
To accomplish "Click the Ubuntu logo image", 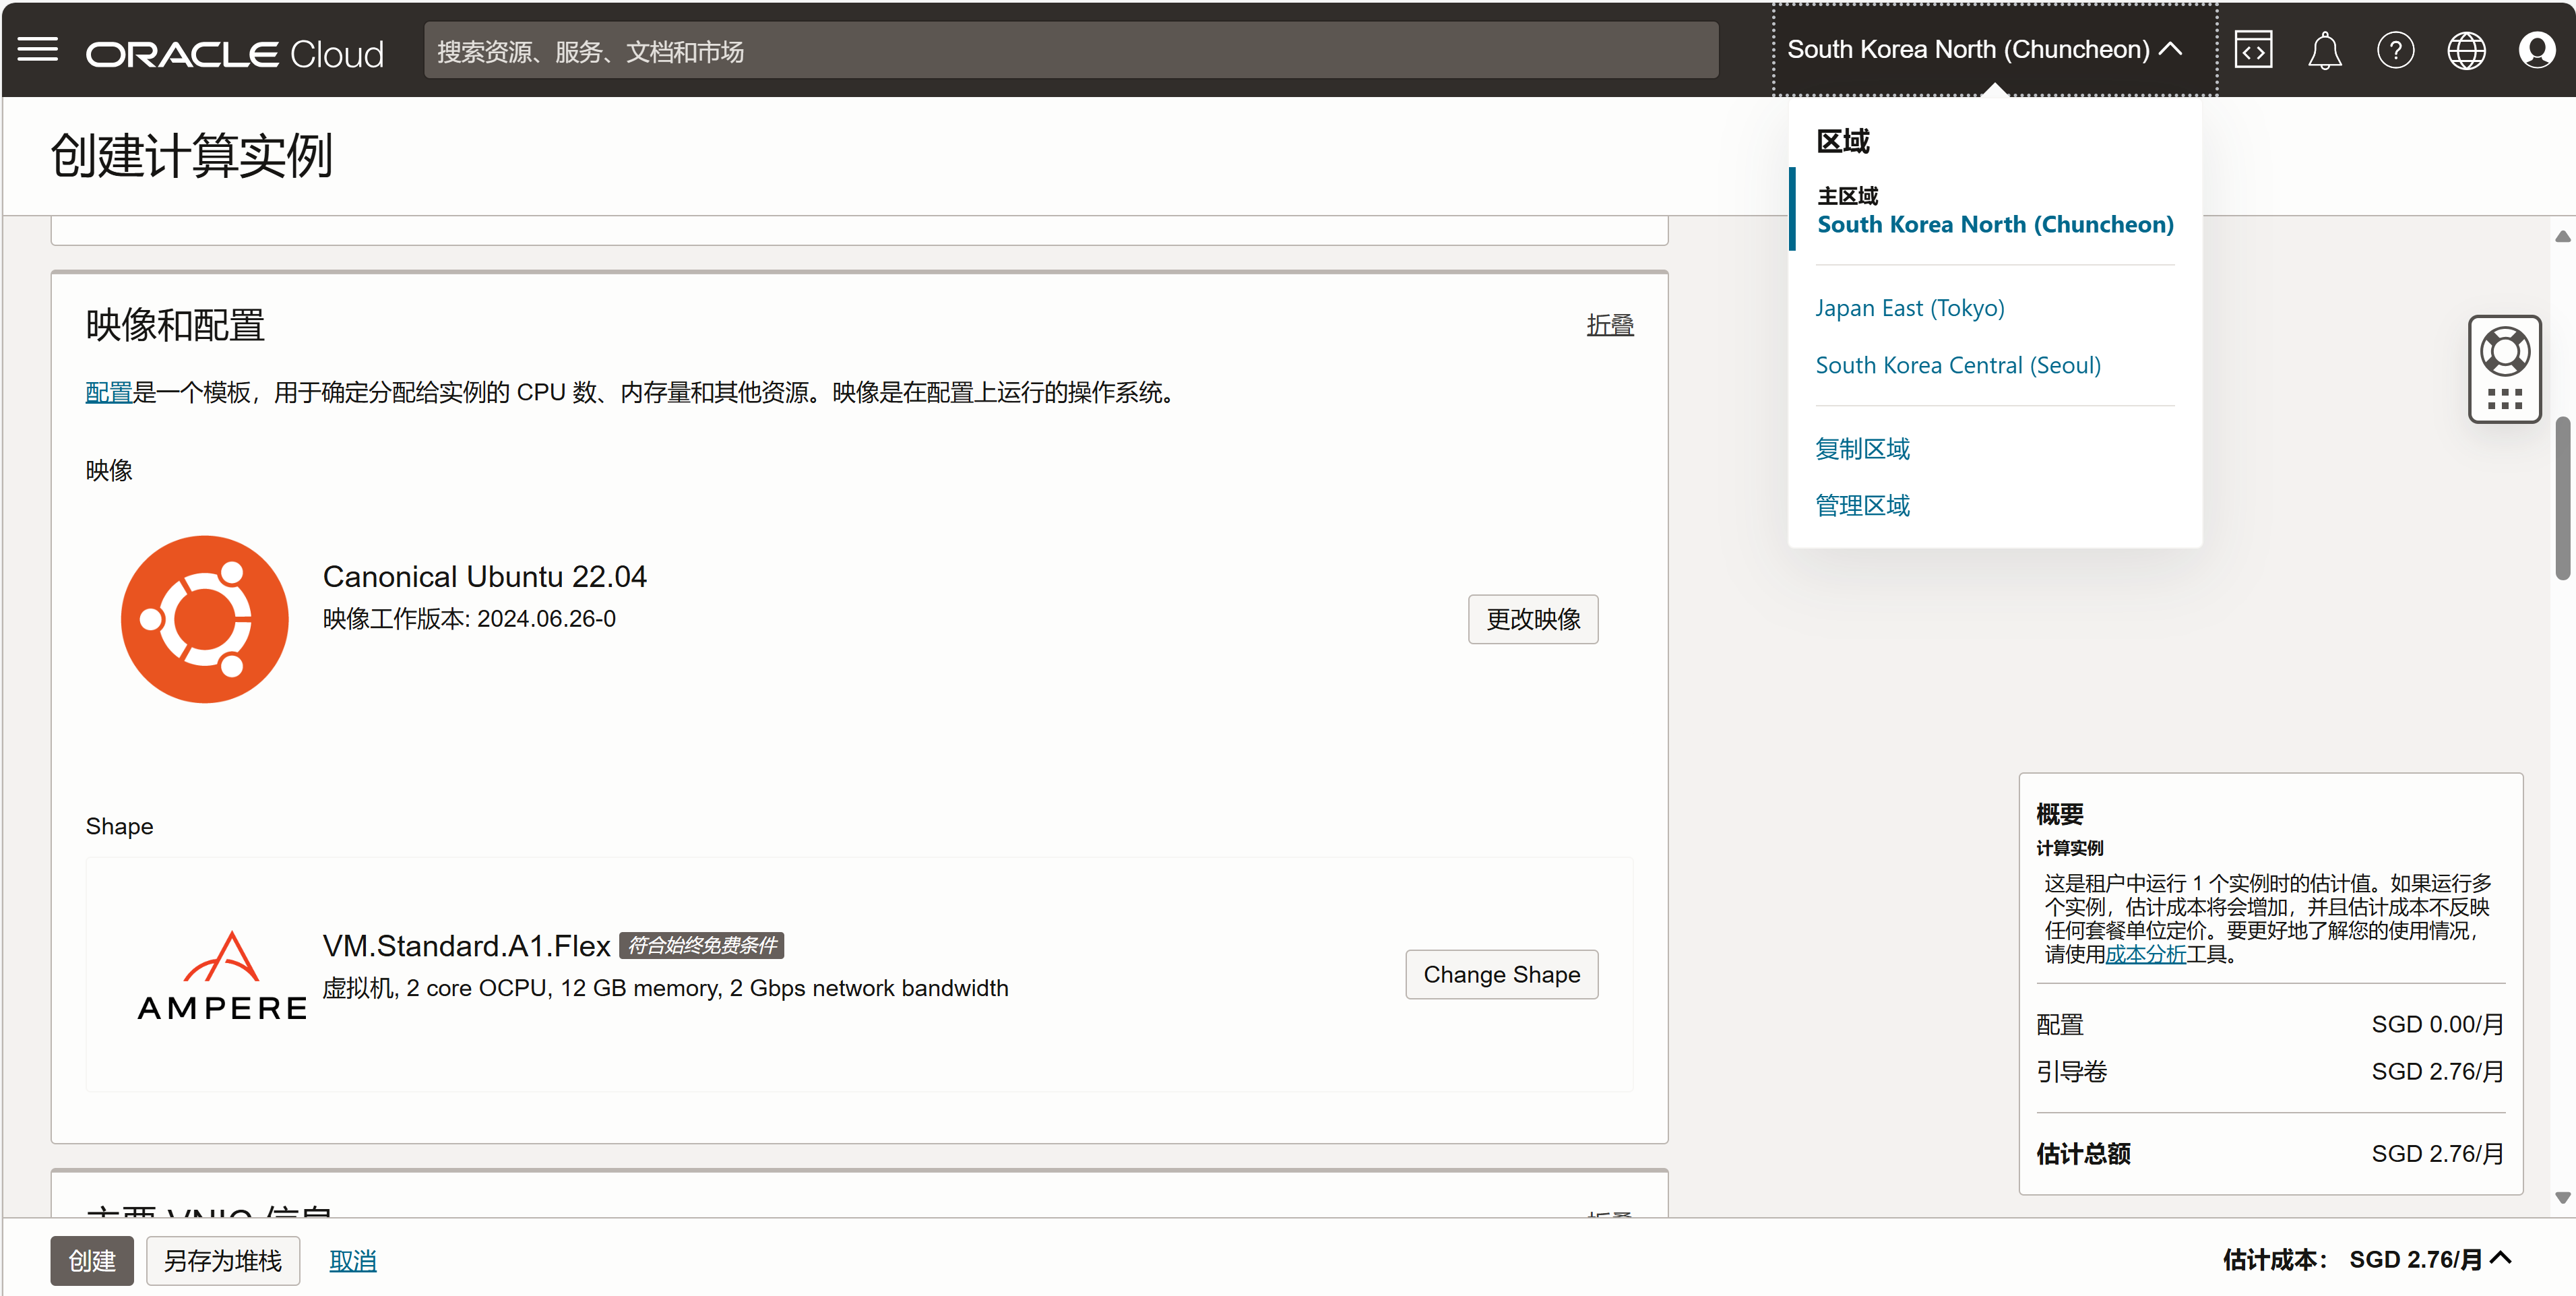I will tap(204, 619).
